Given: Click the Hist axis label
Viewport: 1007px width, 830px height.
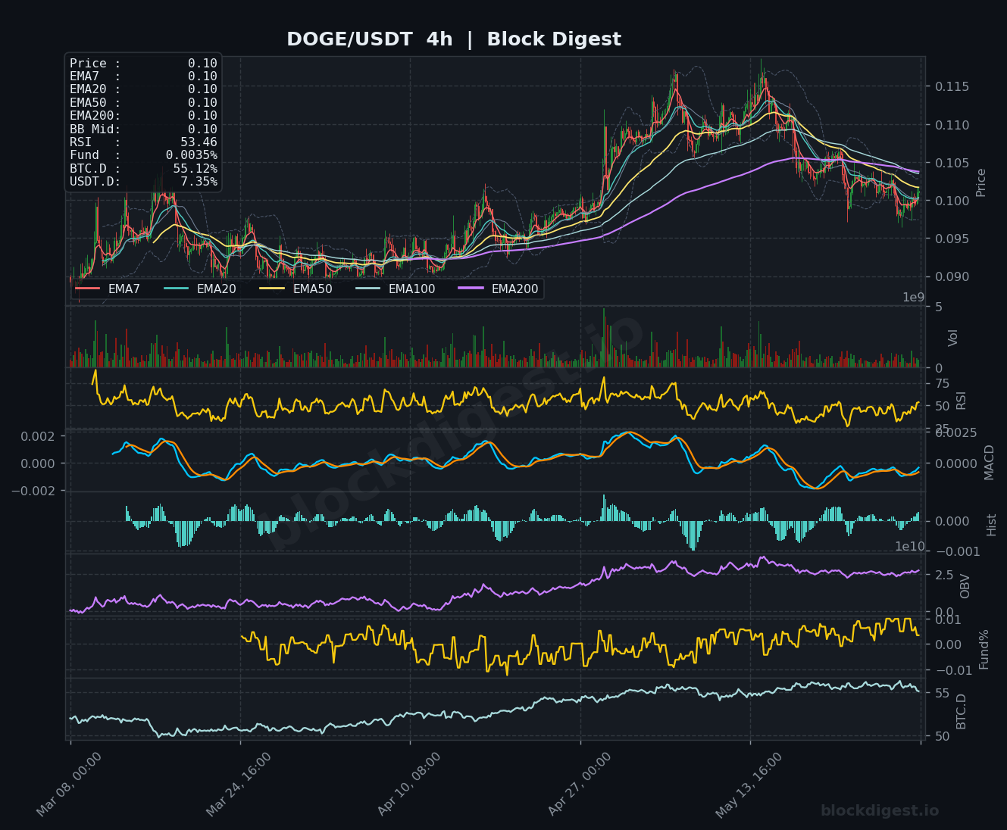Looking at the screenshot, I should (x=992, y=525).
